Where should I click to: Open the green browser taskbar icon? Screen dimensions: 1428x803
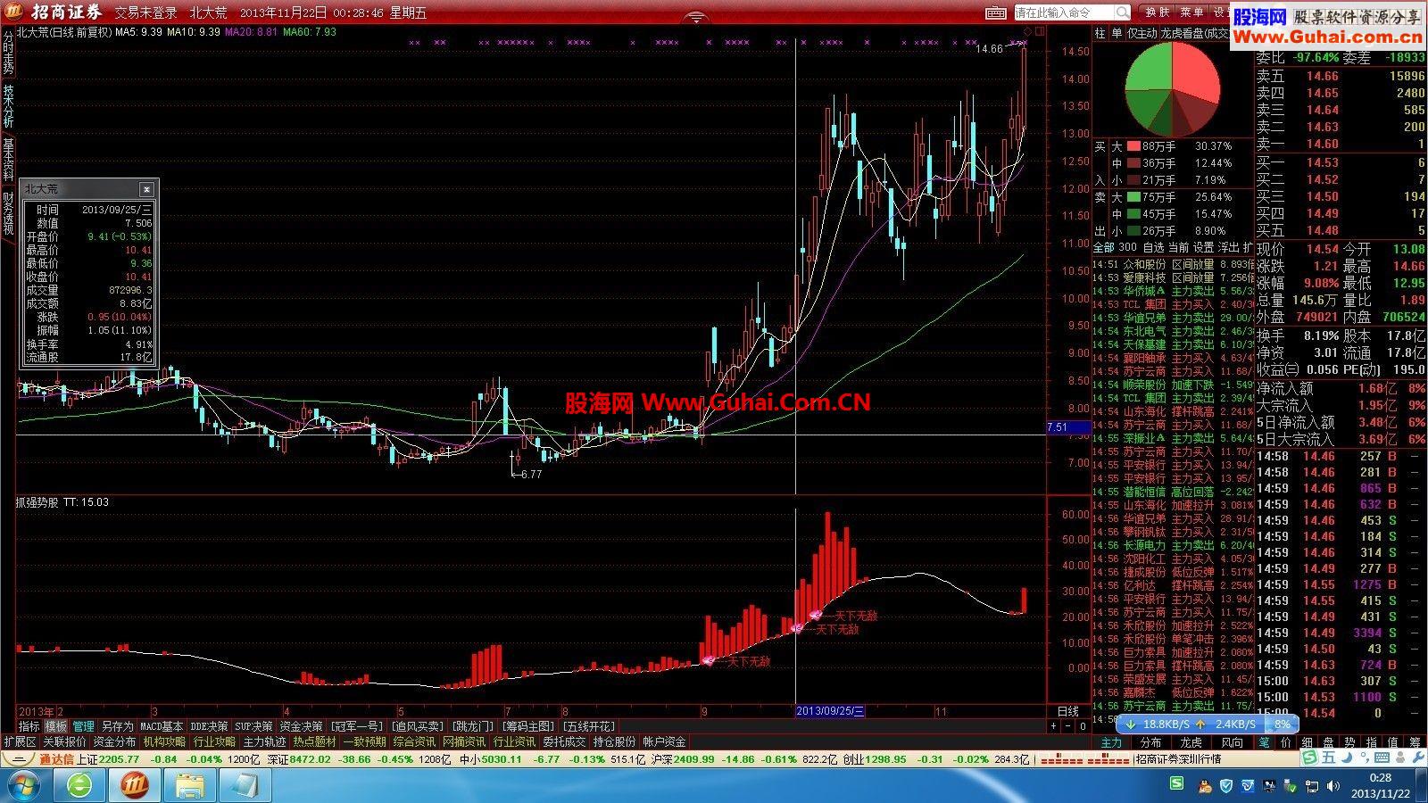[x=80, y=786]
